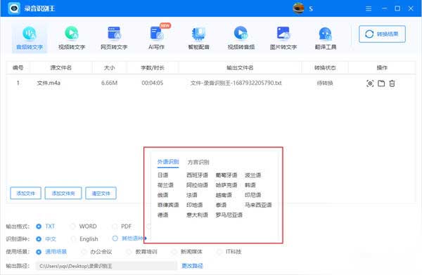The height and width of the screenshot is (275, 422).
Task: Choose 泰语 from the language list
Action: [x=221, y=205]
